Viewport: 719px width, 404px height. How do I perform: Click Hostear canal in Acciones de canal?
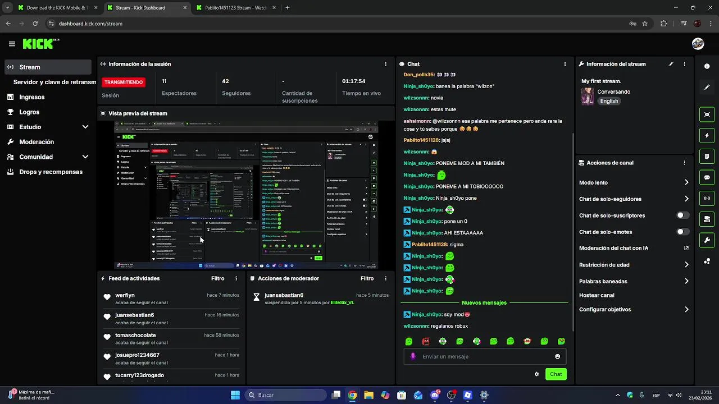(x=597, y=295)
